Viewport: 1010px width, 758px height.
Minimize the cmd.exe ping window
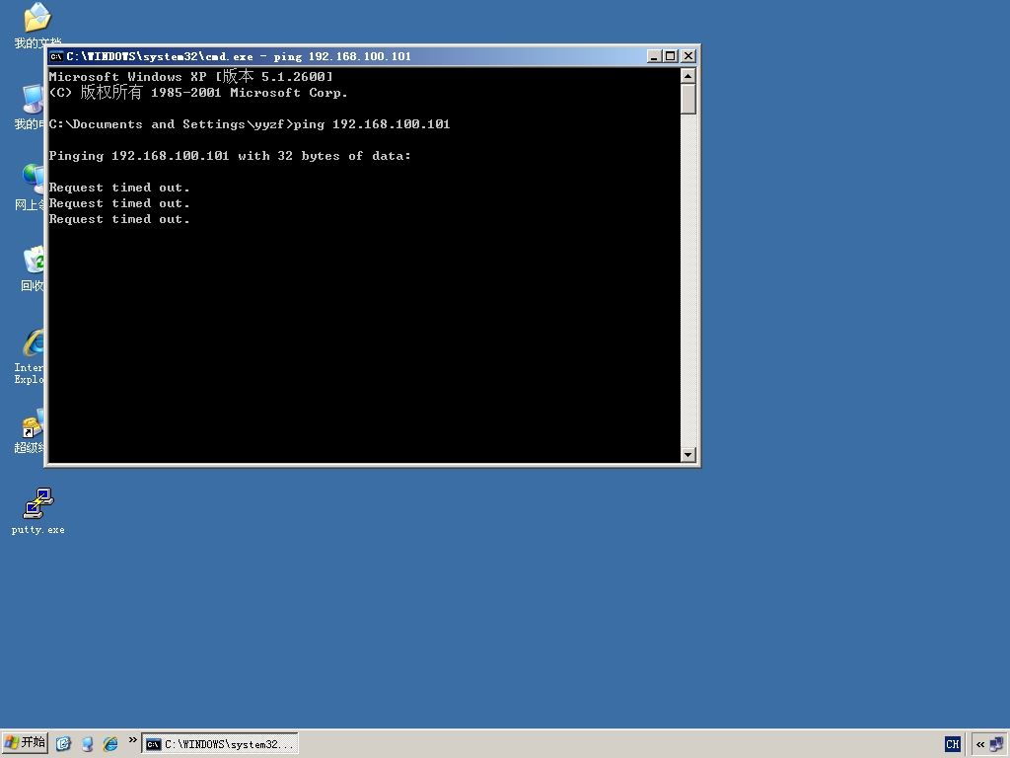(654, 56)
